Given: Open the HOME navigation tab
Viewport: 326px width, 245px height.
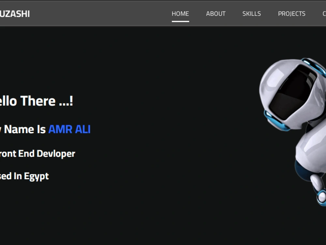Looking at the screenshot, I should click(x=180, y=13).
